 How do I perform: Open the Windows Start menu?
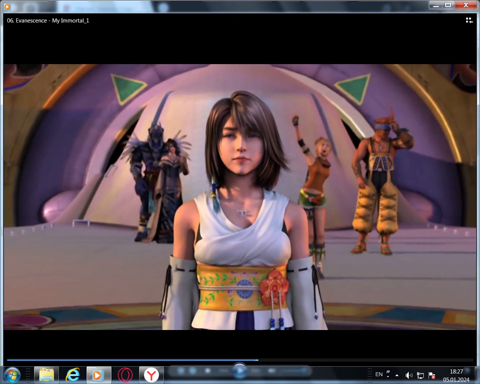click(x=12, y=375)
